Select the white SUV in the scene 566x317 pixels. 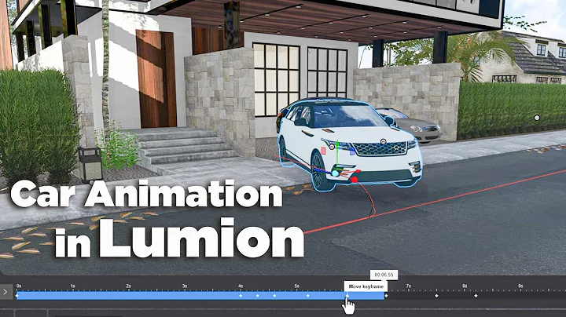coord(349,144)
